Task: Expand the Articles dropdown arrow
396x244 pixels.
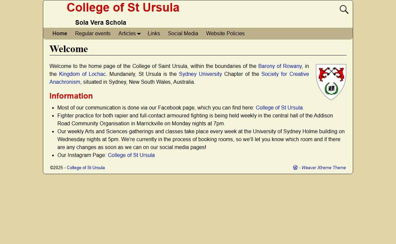Action: 139,34
